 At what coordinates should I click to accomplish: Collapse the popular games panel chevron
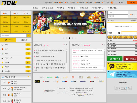point(29,77)
